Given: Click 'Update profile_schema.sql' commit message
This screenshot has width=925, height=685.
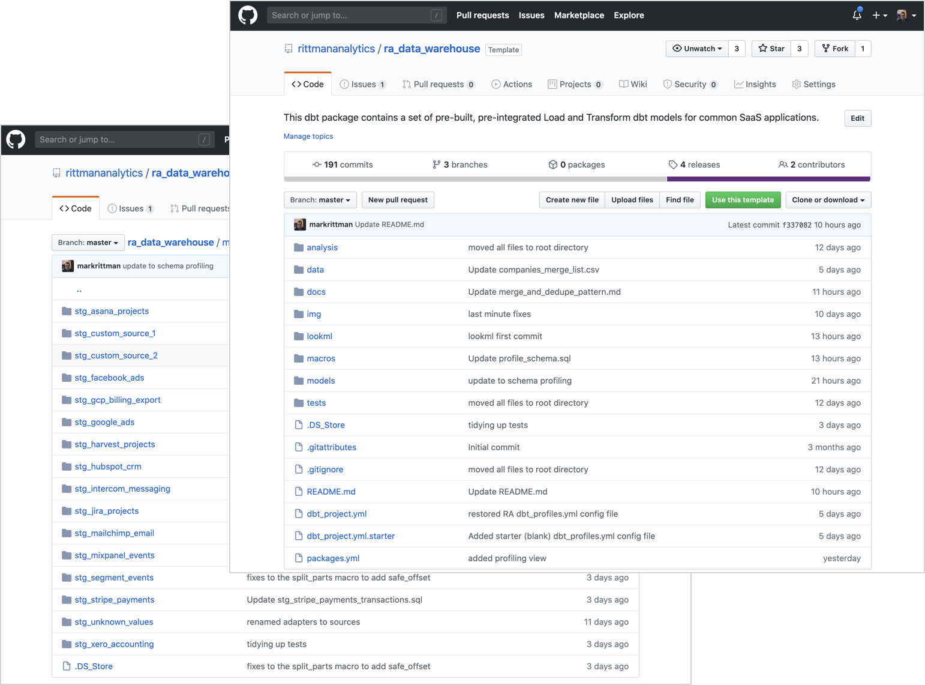Looking at the screenshot, I should [519, 358].
